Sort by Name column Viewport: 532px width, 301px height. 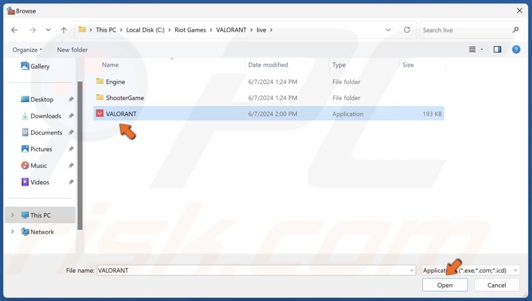(x=110, y=64)
